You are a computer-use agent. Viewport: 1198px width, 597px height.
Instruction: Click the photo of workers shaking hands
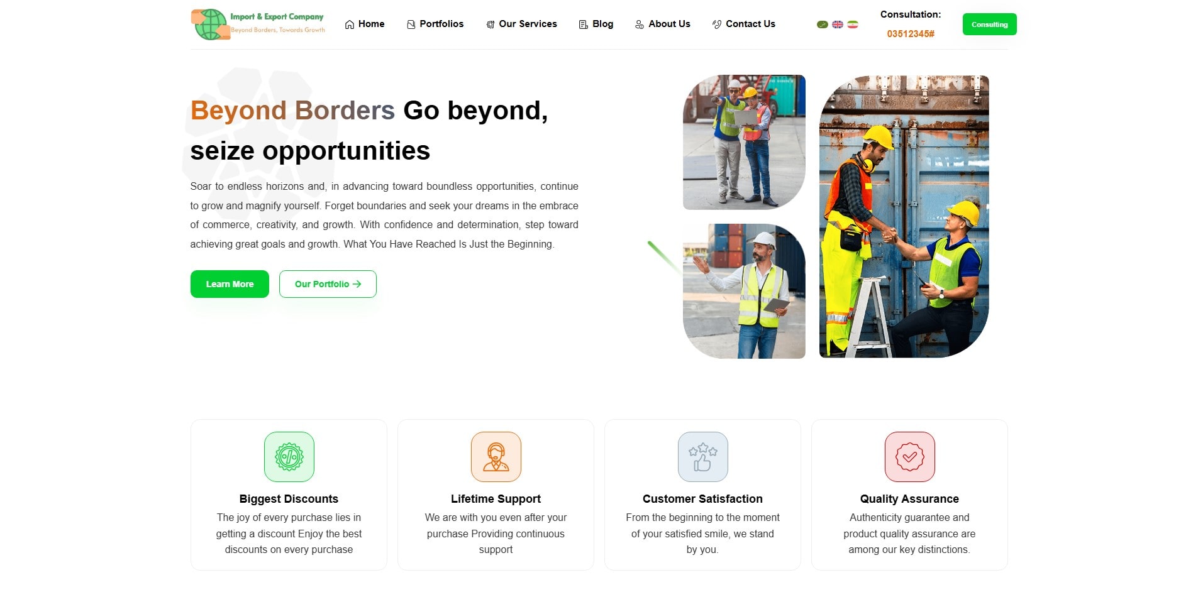[x=904, y=217]
